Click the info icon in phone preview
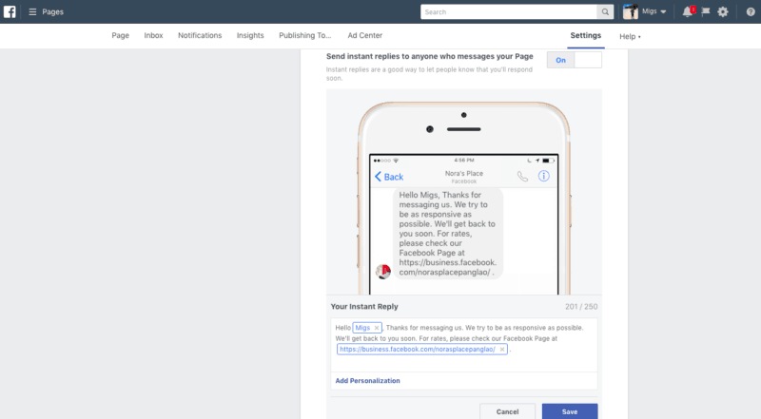Screen dimensions: 761x419 click(543, 176)
